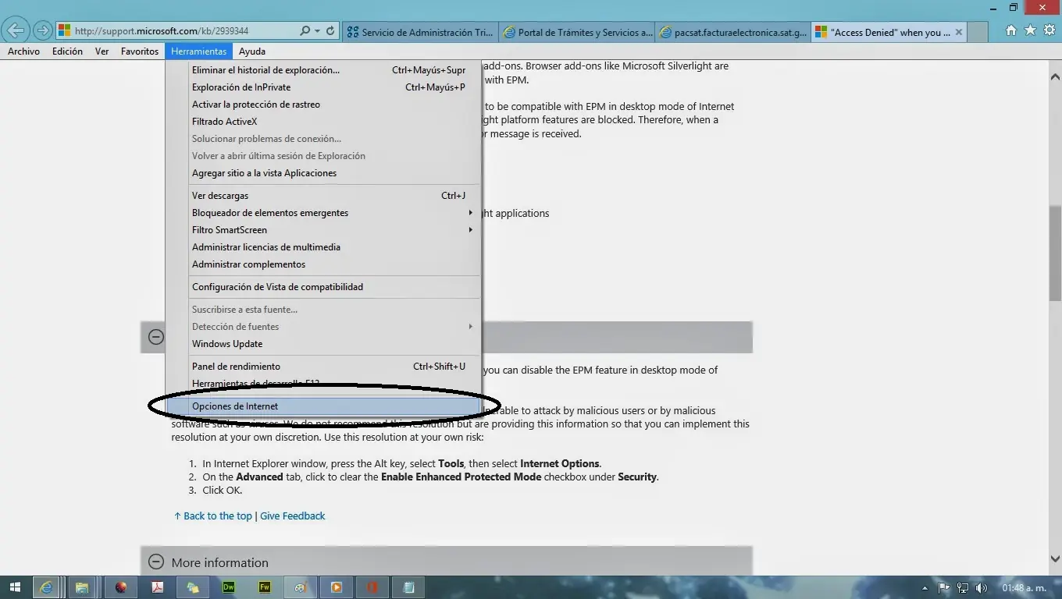This screenshot has height=599, width=1062.
Task: Open the Favorites star icon
Action: pos(1030,30)
